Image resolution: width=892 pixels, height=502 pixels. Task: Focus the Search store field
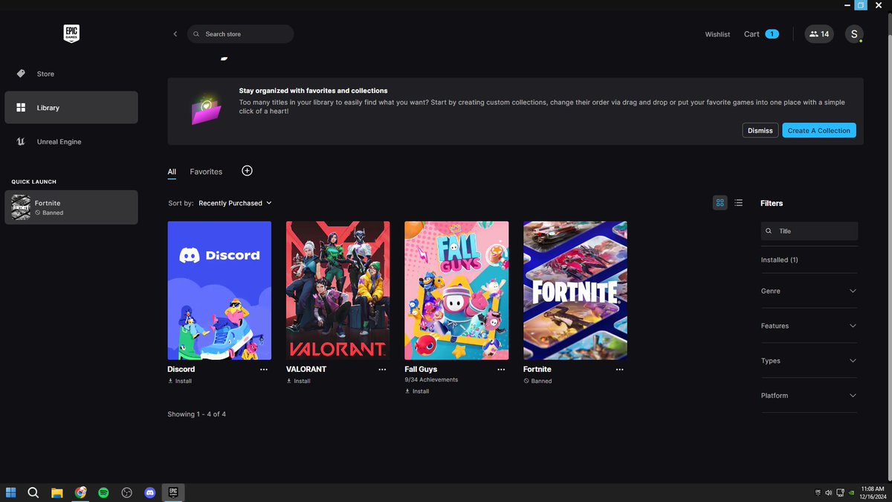(240, 34)
